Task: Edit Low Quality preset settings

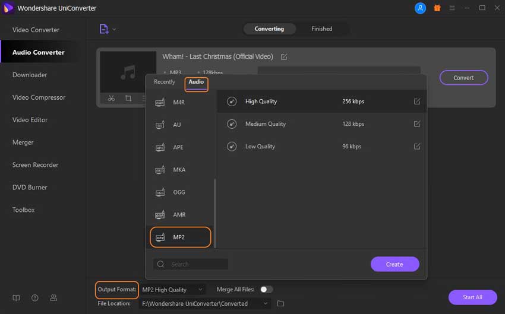Action: [x=416, y=147]
